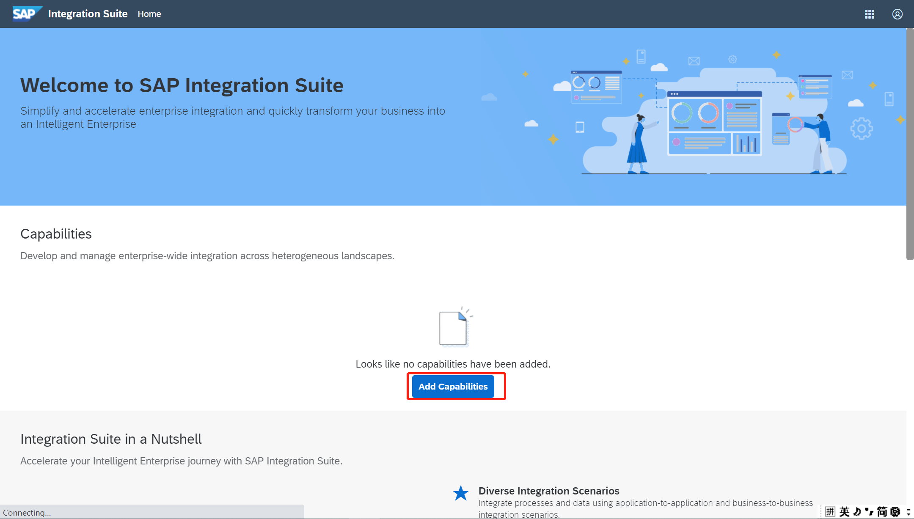Click the "Welcome to SAP Integration Suite" heading
The width and height of the screenshot is (914, 519).
point(182,85)
